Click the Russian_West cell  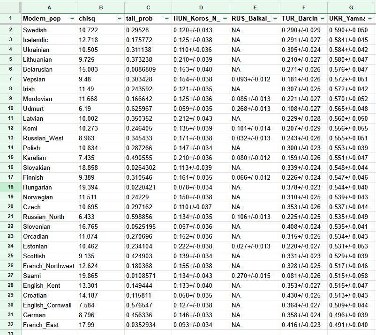click(49, 138)
